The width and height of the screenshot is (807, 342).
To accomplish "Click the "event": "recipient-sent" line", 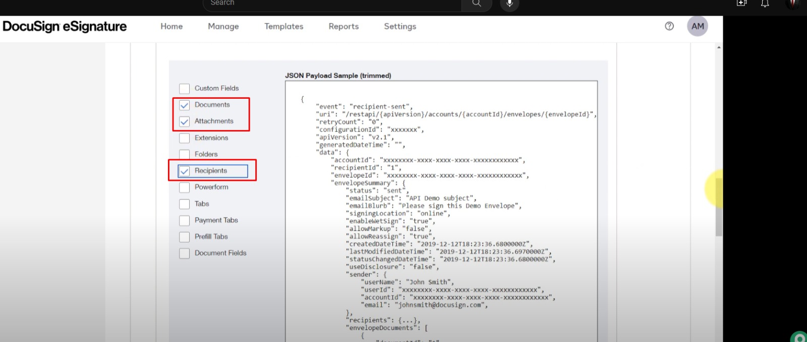I will 364,107.
